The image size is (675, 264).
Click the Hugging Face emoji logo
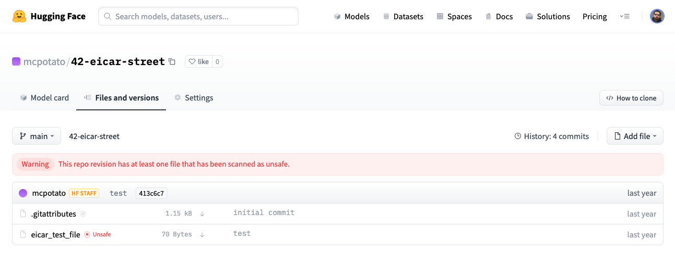tap(19, 16)
